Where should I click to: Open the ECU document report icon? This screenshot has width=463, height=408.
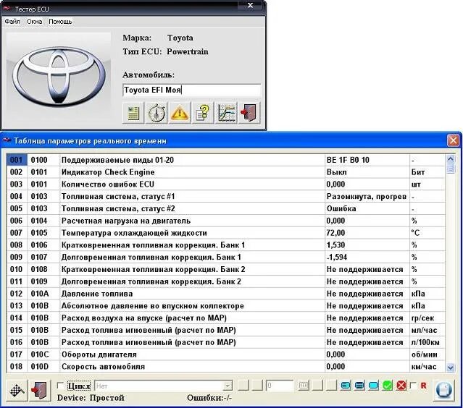pos(133,113)
